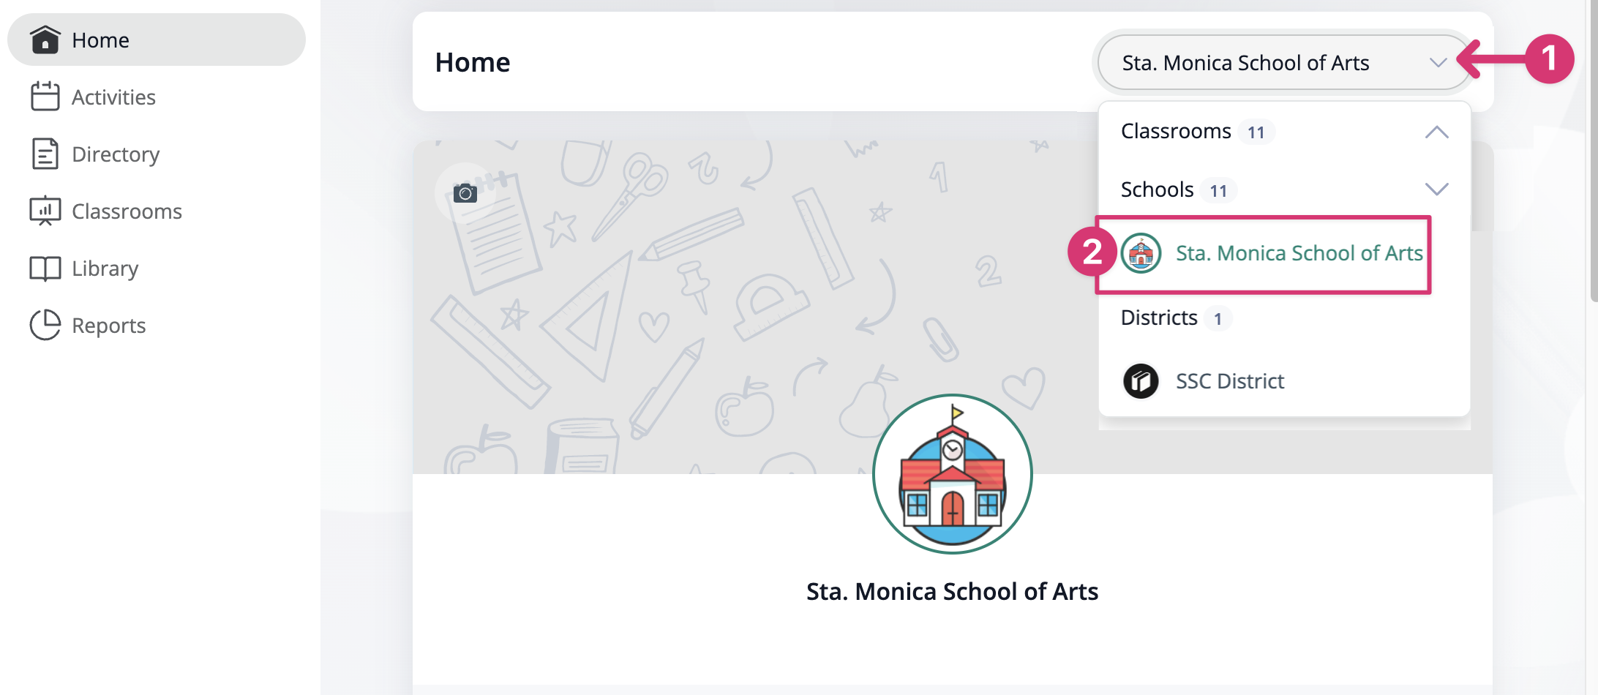Open the Activities menu item
Image resolution: width=1598 pixels, height=695 pixels.
coord(113,97)
